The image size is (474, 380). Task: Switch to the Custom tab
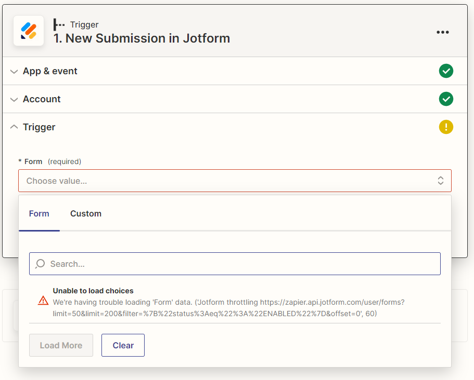point(86,213)
